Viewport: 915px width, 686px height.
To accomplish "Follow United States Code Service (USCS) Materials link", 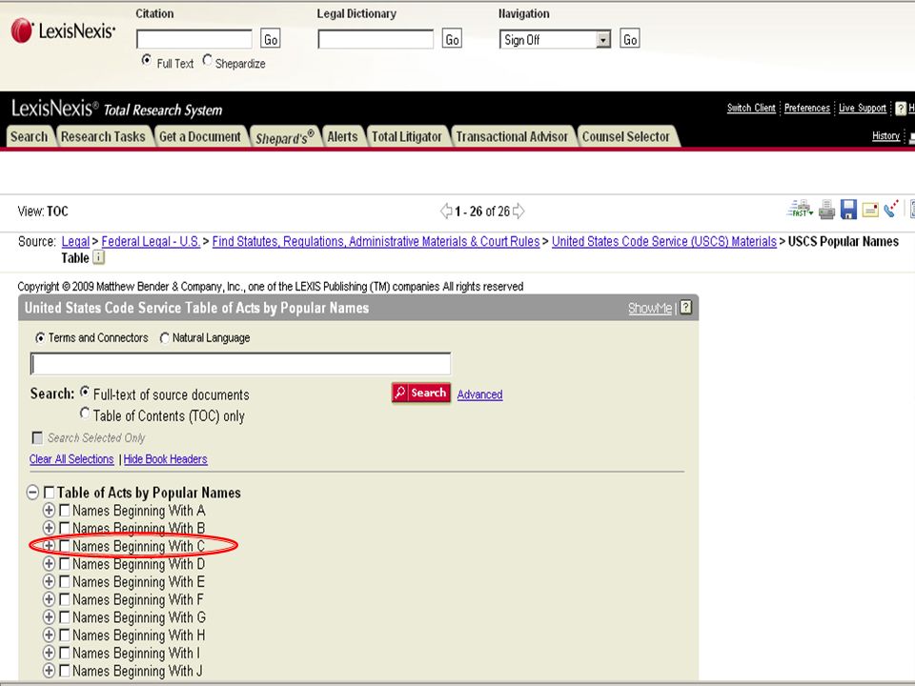I will 664,241.
